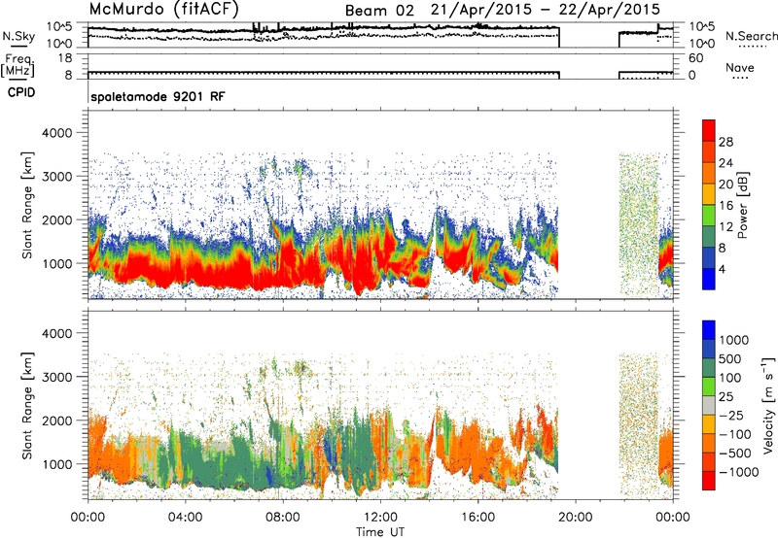
Task: Click the "-25" tick on the Velocity colorbar
Action: (x=729, y=415)
